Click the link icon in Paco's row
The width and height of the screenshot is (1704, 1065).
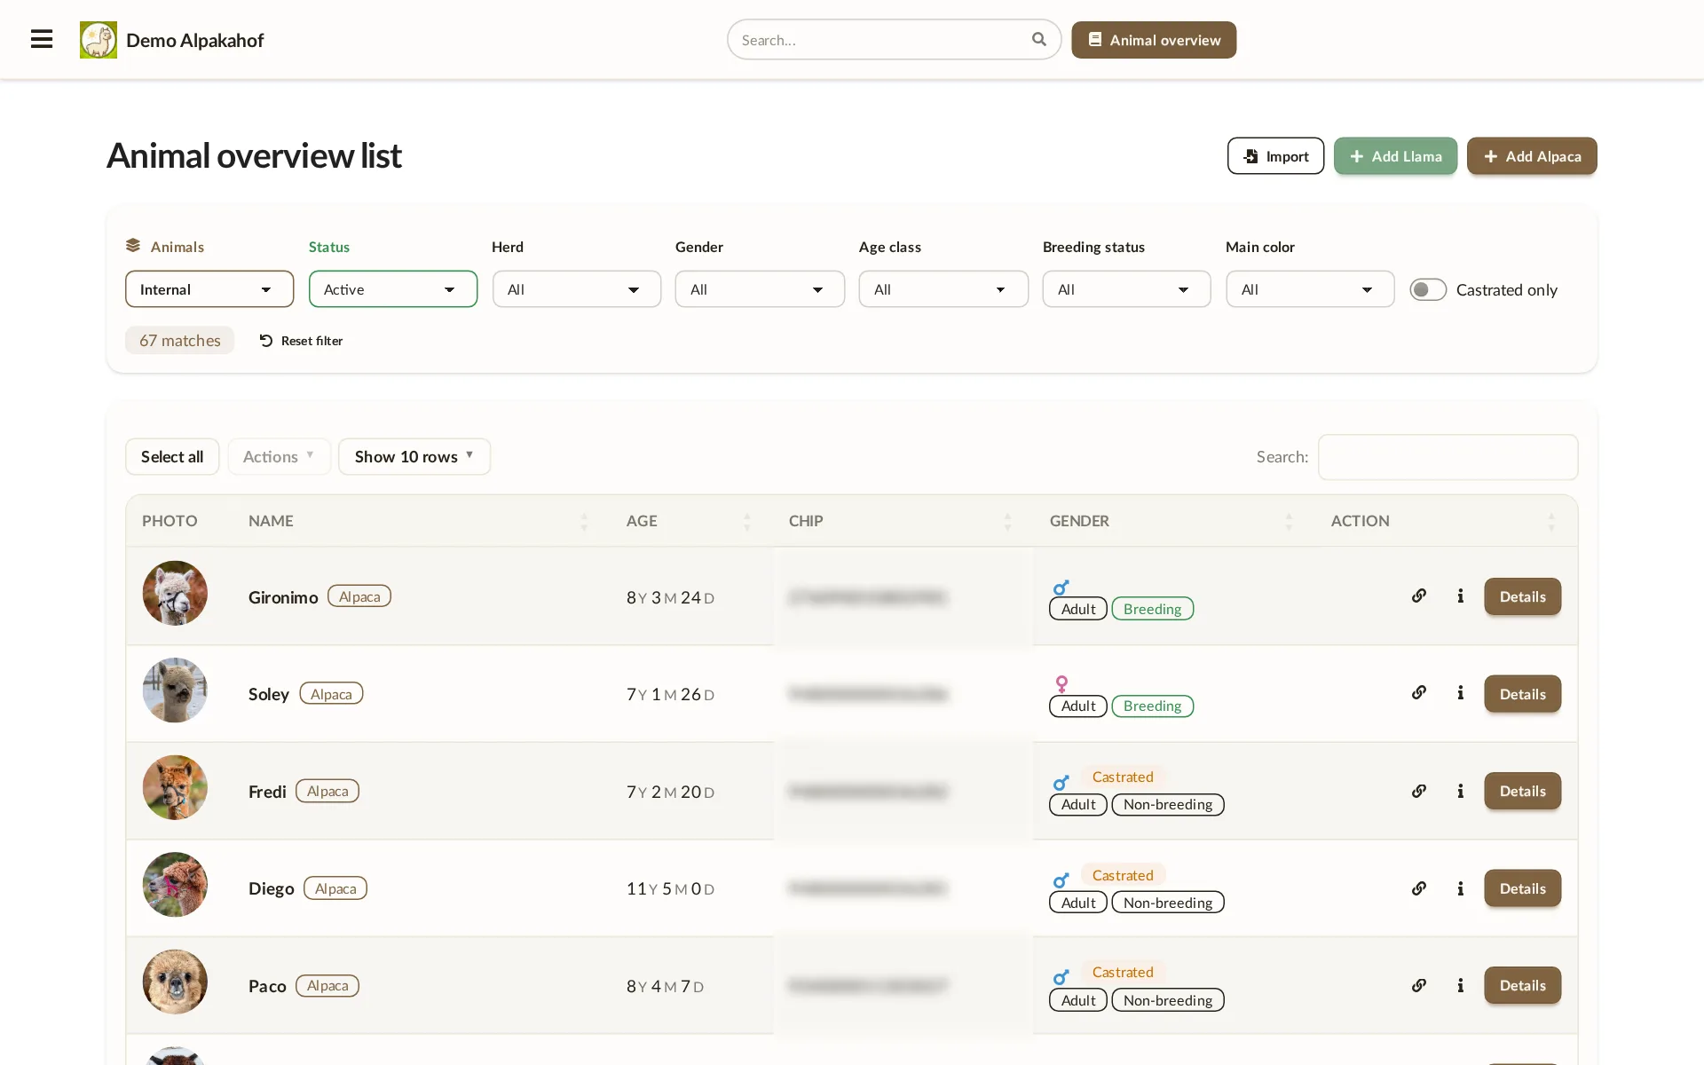pos(1419,985)
